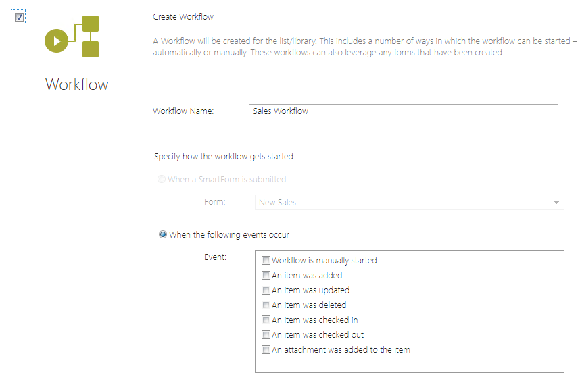The height and width of the screenshot is (379, 580).
Task: Select 'When a SmartForm is submitted' radio
Action: point(162,180)
